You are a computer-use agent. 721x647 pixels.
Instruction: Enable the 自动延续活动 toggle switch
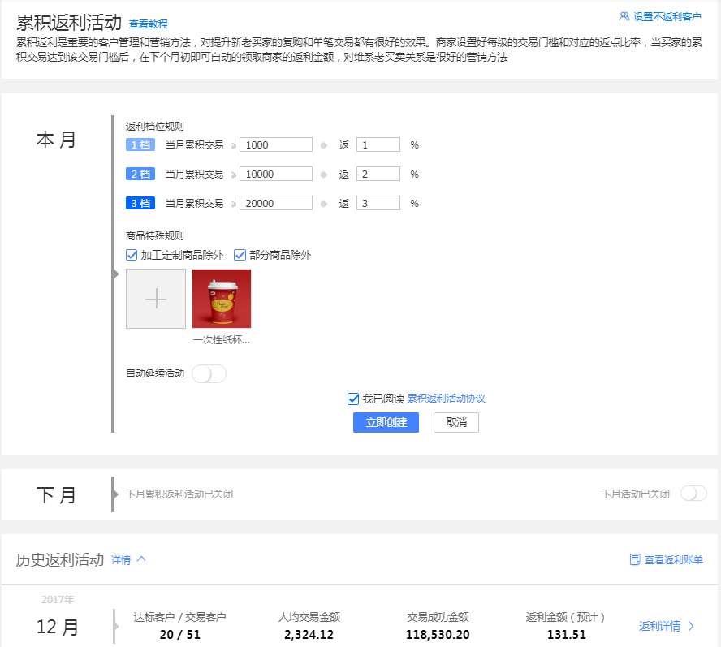(209, 373)
